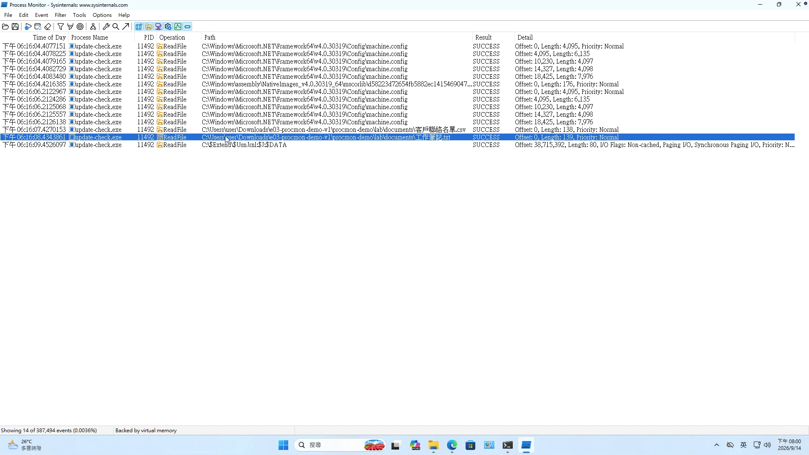The image size is (809, 455).
Task: Open the clock and date 2026/9/14
Action: click(x=789, y=445)
